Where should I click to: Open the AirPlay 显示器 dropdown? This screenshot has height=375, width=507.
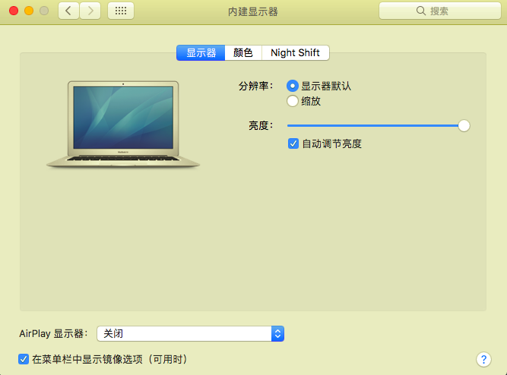(191, 333)
